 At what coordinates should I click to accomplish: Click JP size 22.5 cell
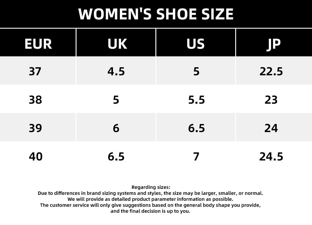[x=274, y=71]
